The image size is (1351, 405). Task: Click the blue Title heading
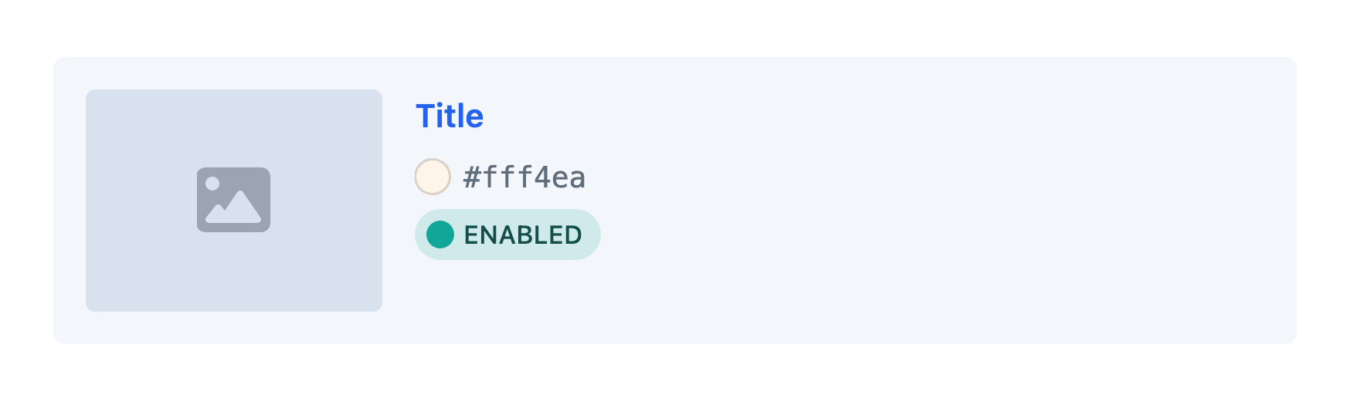click(450, 116)
